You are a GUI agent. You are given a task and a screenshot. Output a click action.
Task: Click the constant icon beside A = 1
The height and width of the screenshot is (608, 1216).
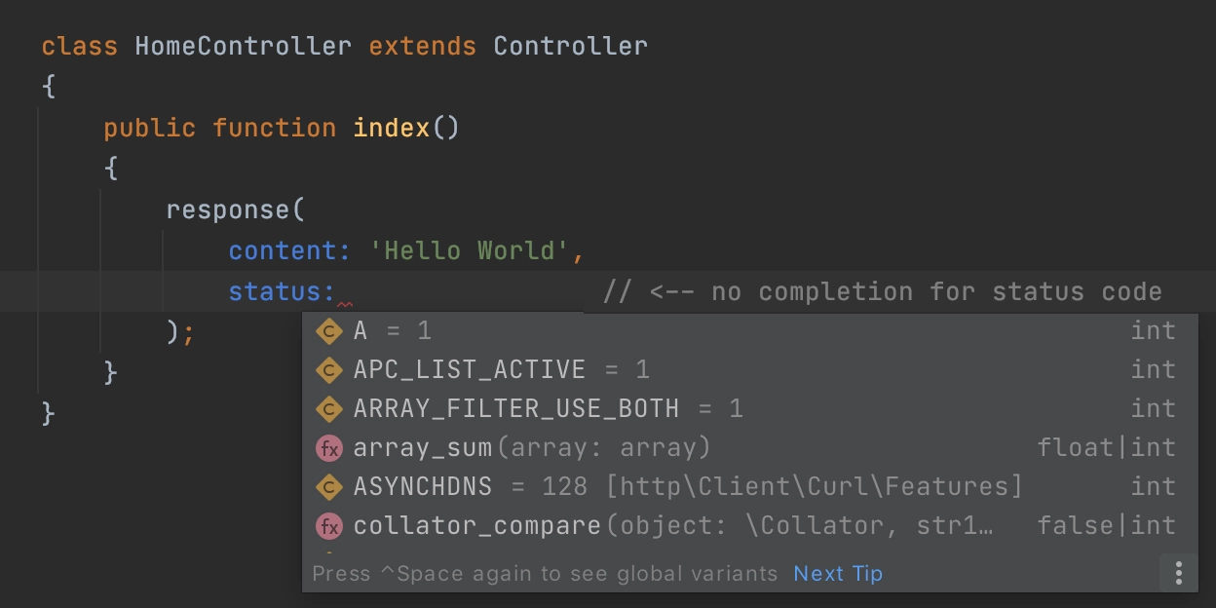330,331
